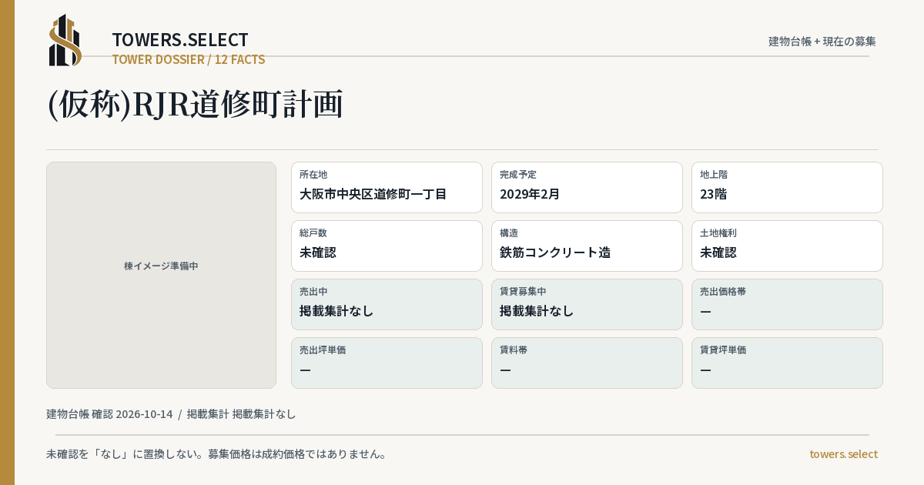Click the TOWERS.SELECT tower logo icon
Screen dimensions: 924x485
[x=65, y=40]
